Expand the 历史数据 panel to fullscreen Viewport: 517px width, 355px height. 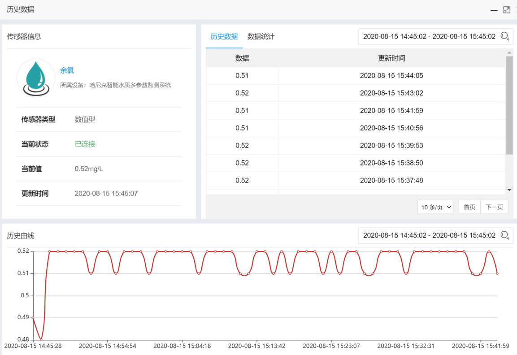(x=507, y=10)
